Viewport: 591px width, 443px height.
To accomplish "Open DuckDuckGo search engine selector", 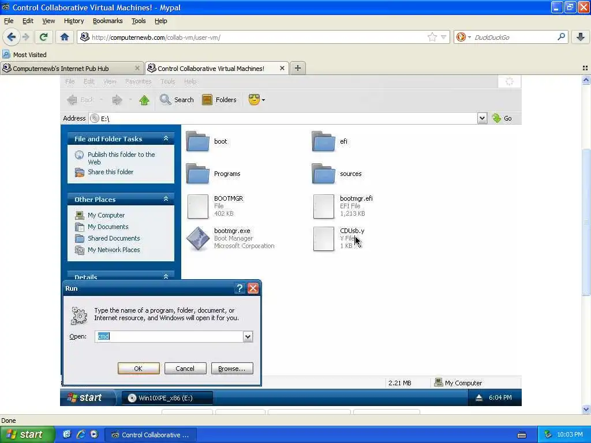I will point(463,37).
